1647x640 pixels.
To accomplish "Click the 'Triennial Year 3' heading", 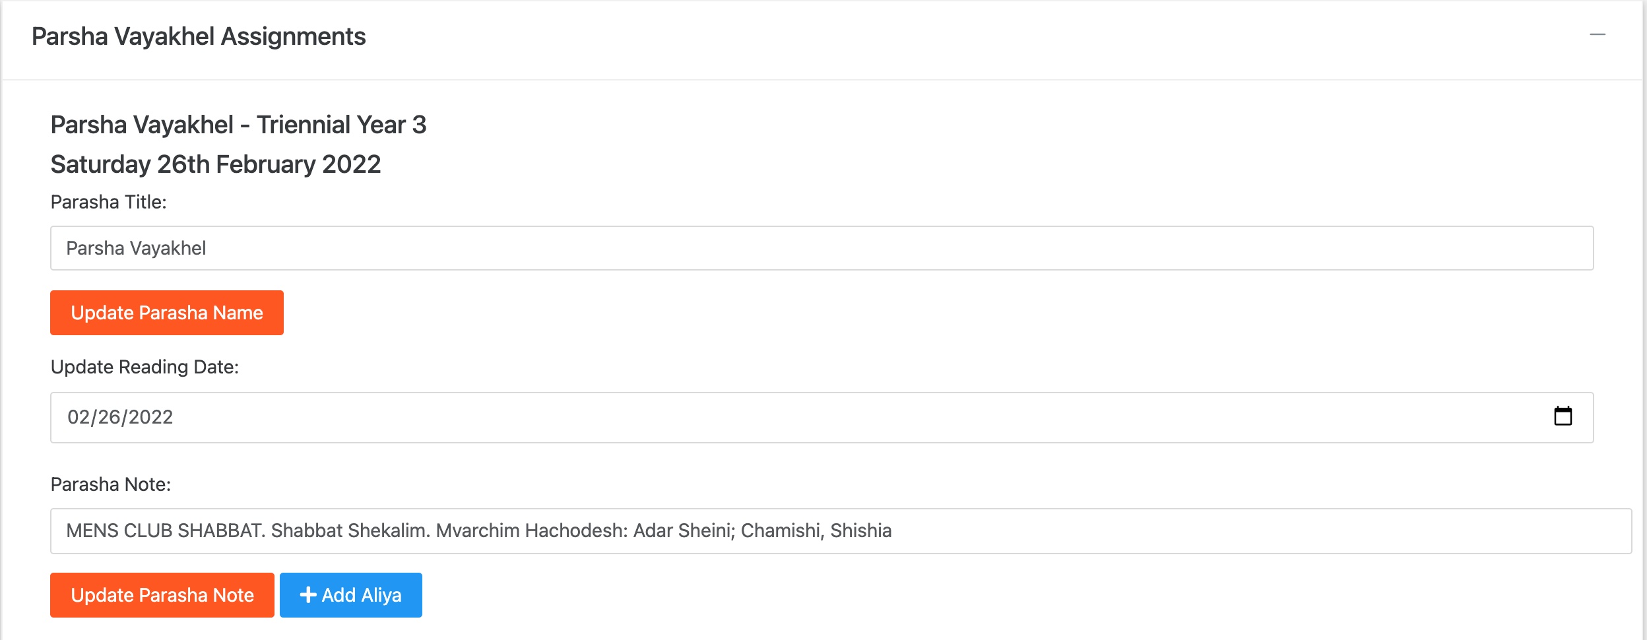I will pyautogui.click(x=341, y=125).
